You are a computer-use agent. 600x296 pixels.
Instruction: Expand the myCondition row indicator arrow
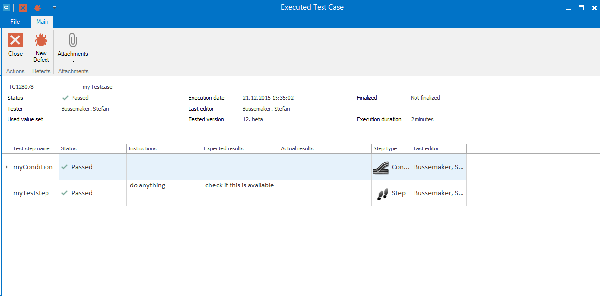tap(6, 167)
